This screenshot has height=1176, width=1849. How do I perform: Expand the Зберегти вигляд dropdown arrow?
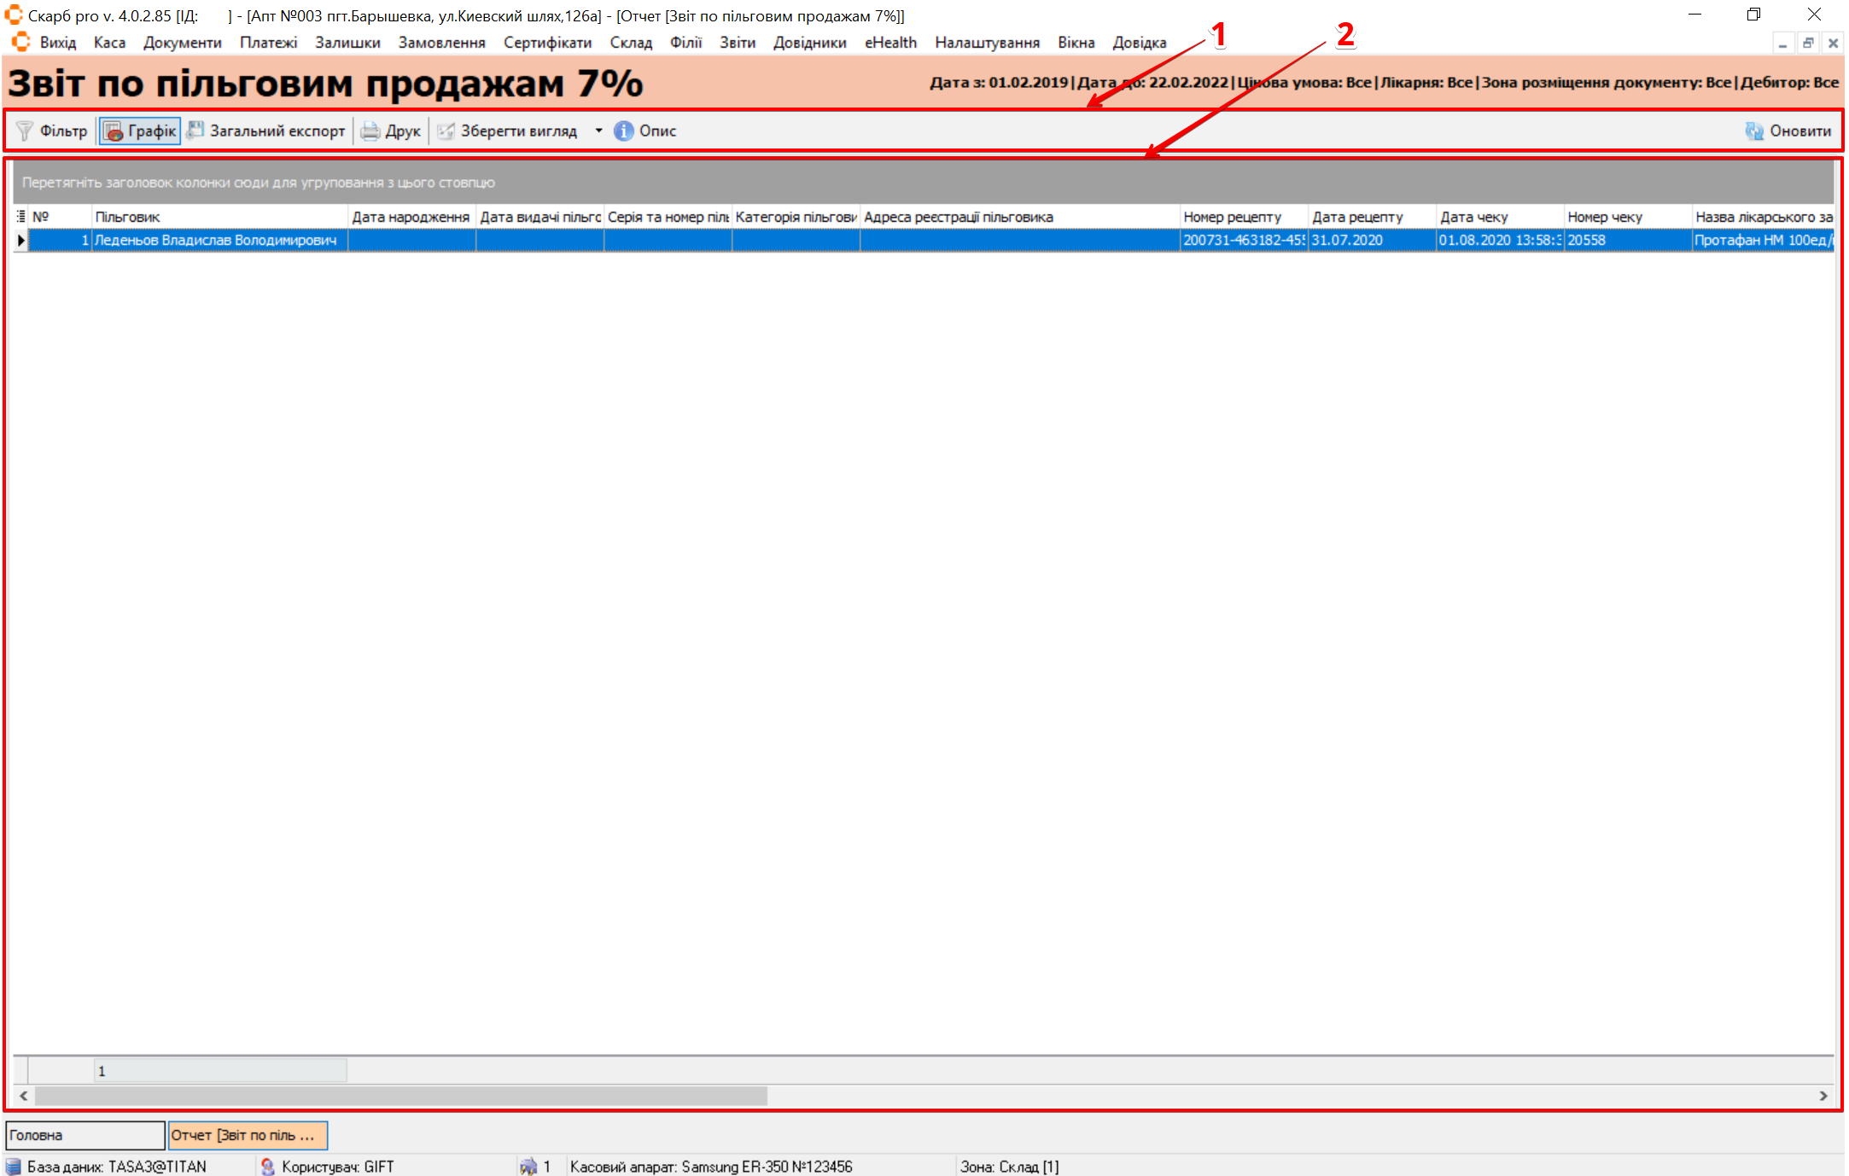tap(598, 131)
